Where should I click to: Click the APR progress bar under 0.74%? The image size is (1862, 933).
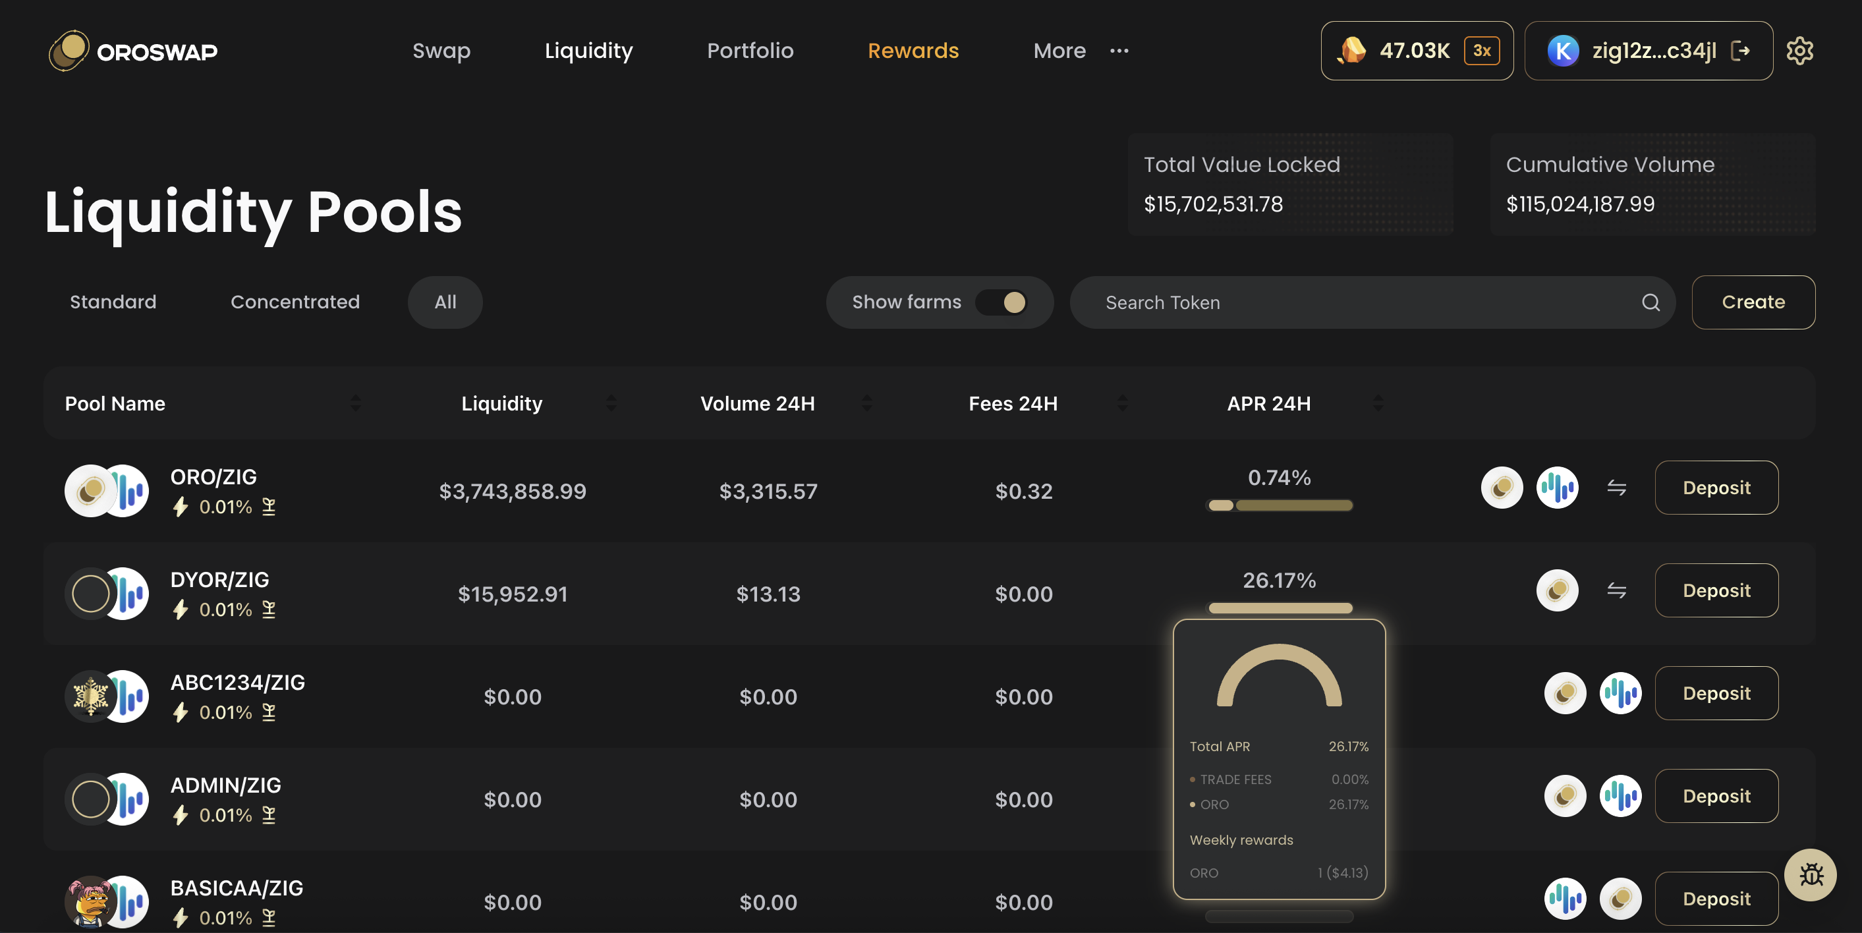pos(1280,506)
